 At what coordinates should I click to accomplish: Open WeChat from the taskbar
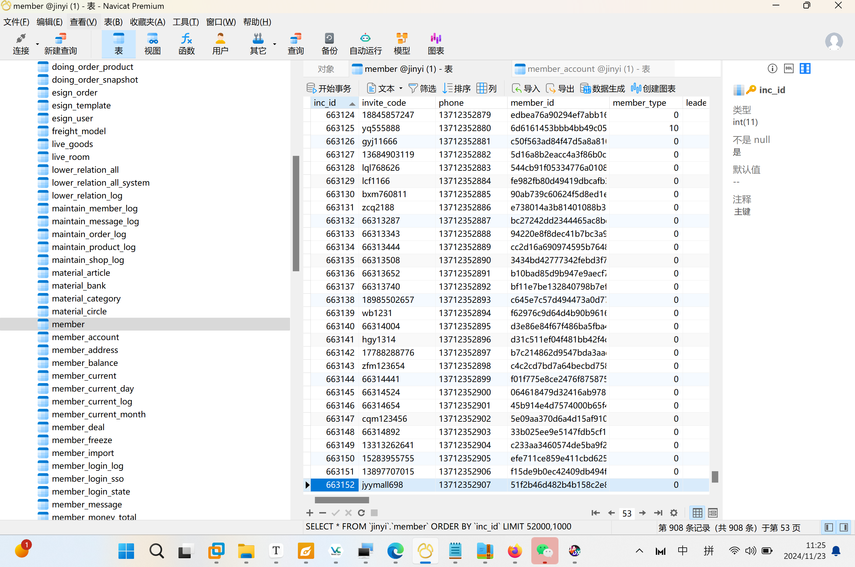[x=544, y=551]
